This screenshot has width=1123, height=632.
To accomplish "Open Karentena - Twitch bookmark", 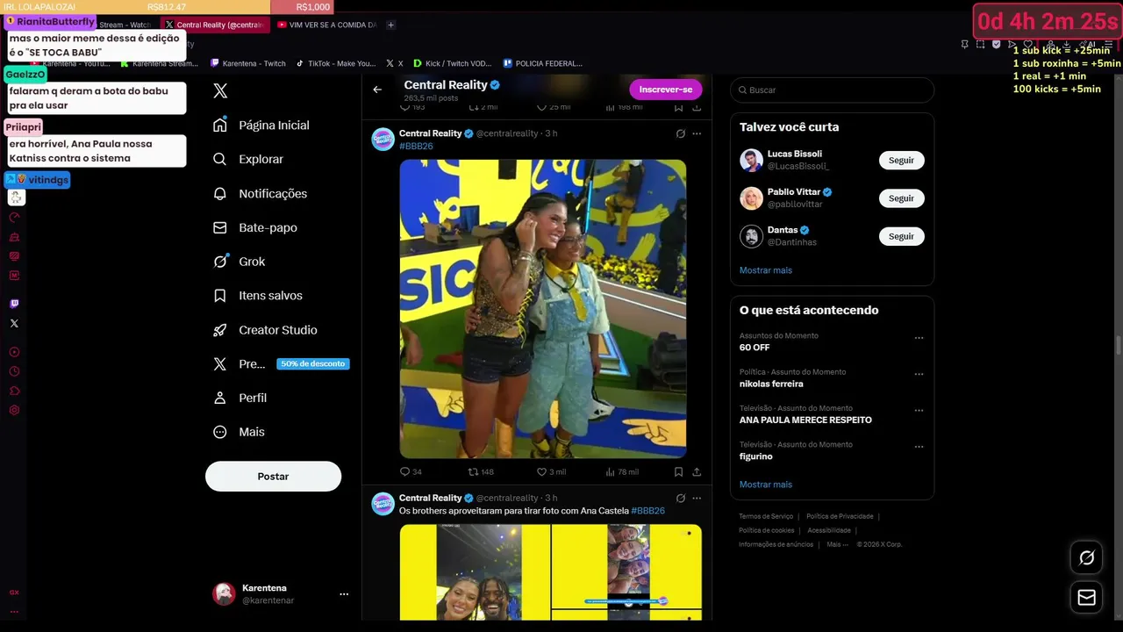I will (248, 63).
